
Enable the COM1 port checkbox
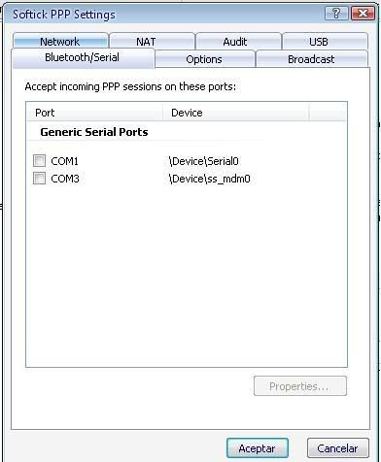[x=39, y=160]
